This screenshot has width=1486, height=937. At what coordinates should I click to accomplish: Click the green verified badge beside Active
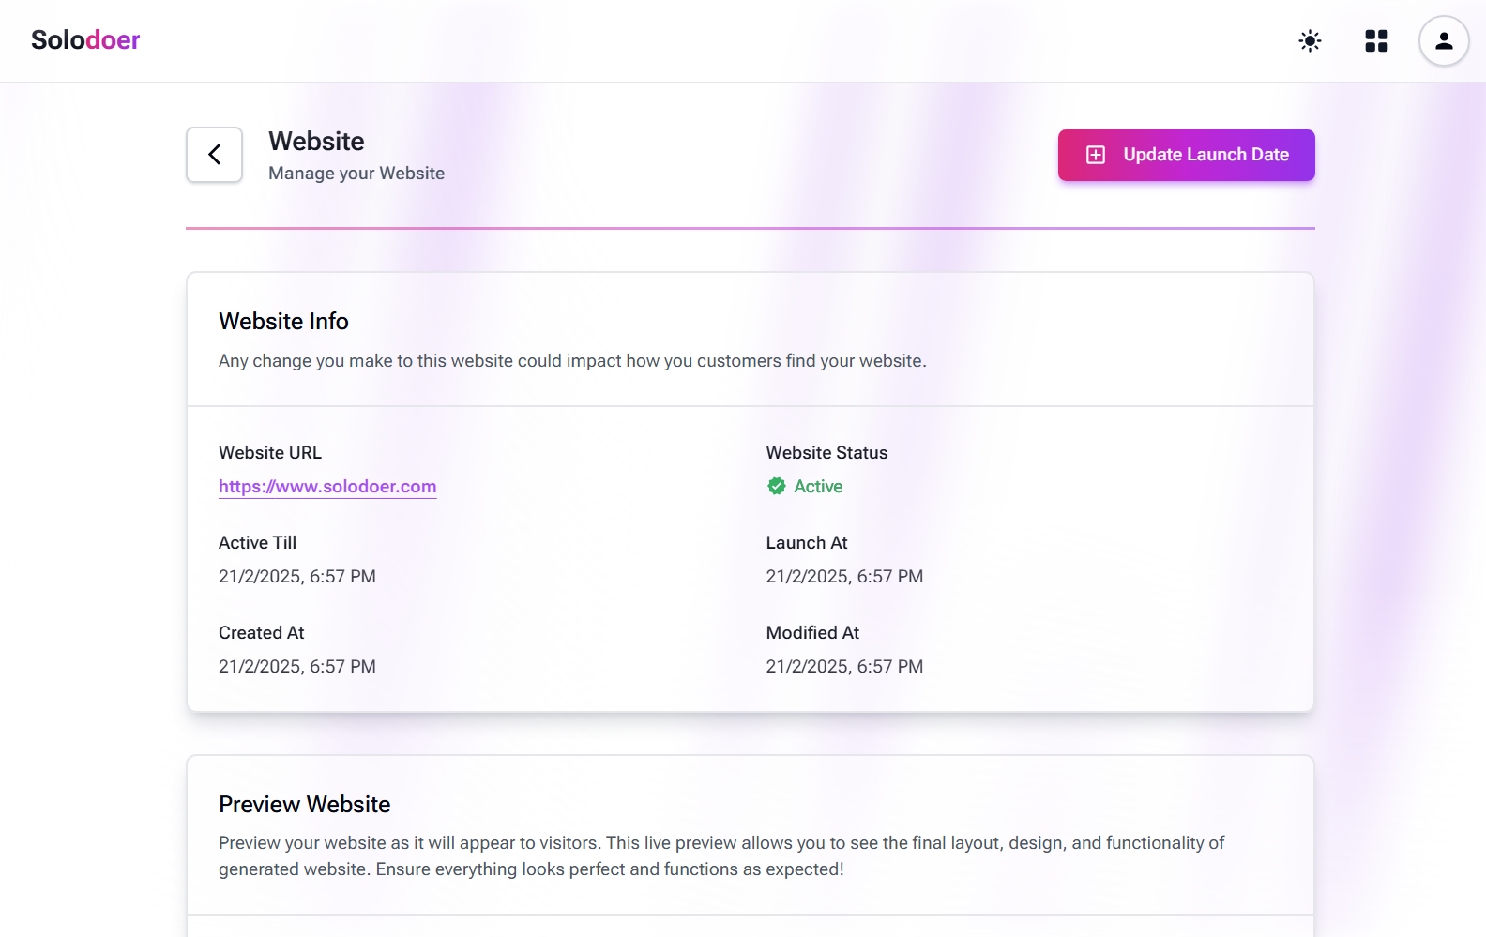[777, 486]
